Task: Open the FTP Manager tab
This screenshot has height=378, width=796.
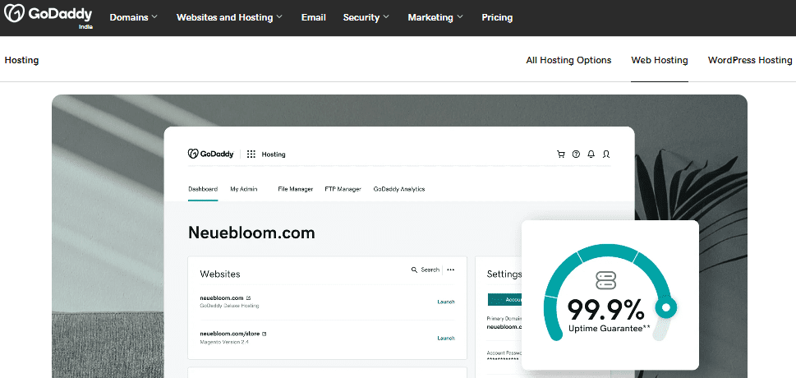Action: click(x=343, y=189)
